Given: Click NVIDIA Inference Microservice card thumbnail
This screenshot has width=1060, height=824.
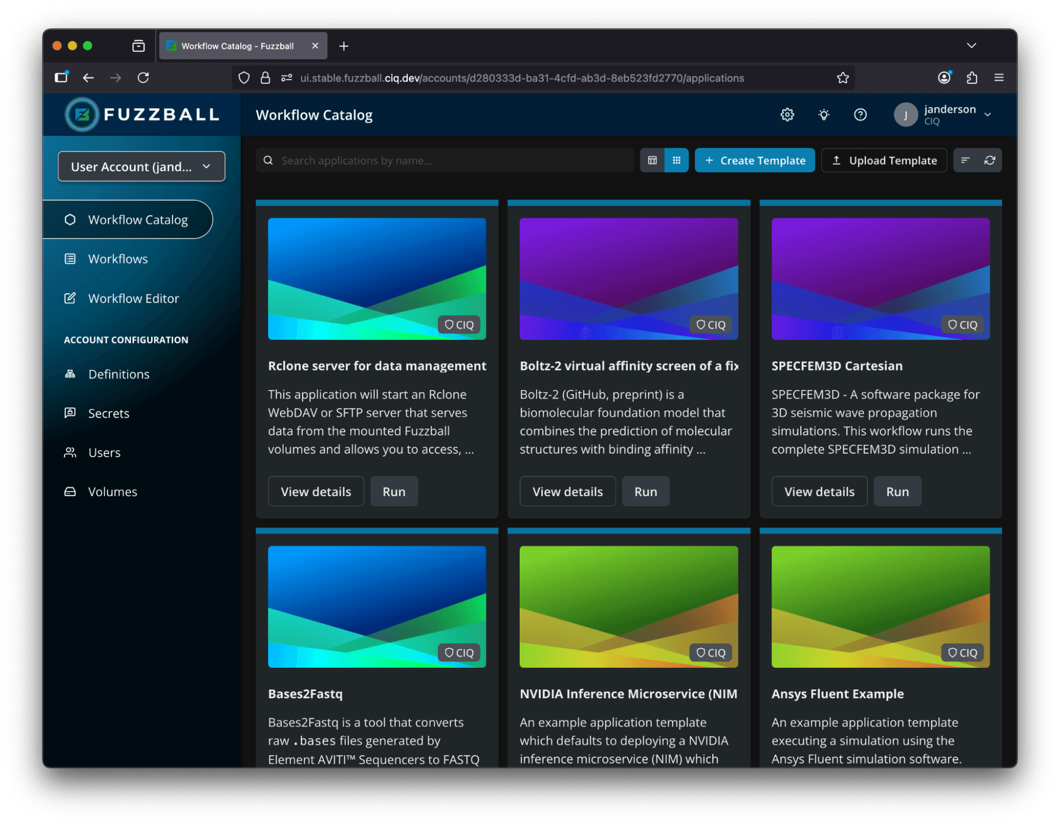Looking at the screenshot, I should [x=629, y=607].
